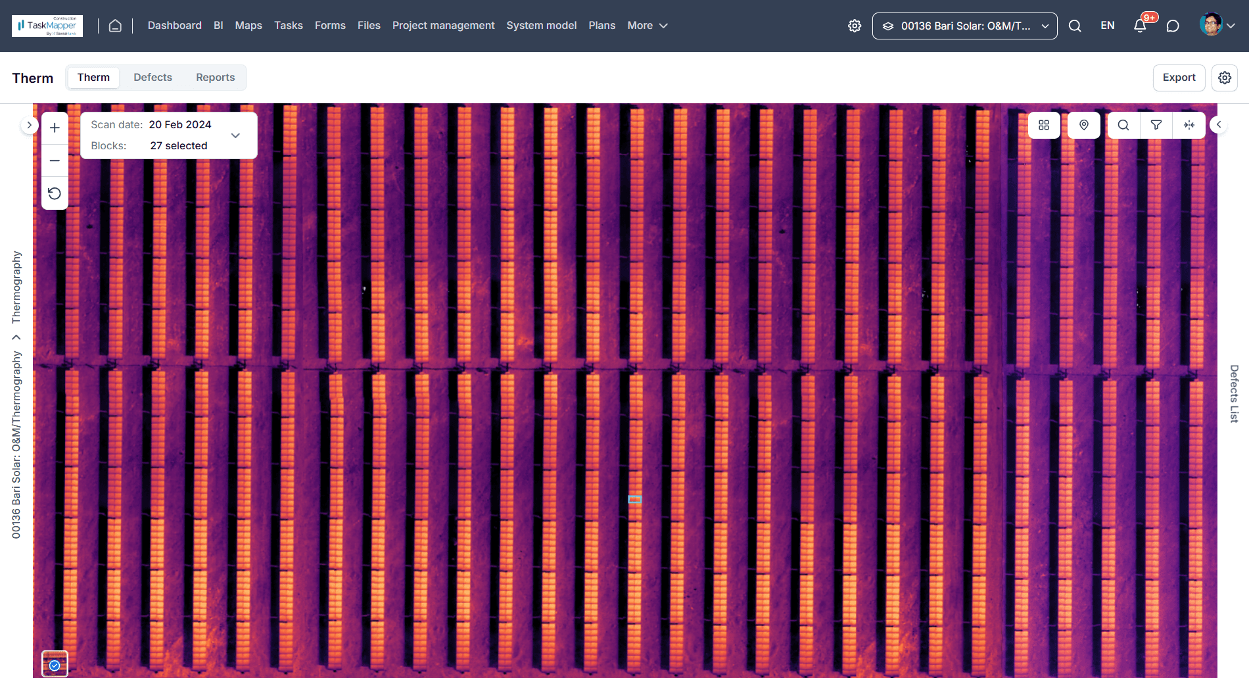Viewport: 1249px width, 678px height.
Task: Select the Therm tab
Action: [x=93, y=78]
